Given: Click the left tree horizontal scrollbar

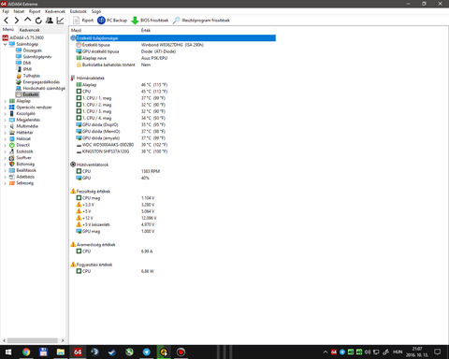Looking at the screenshot, I should pos(34,340).
